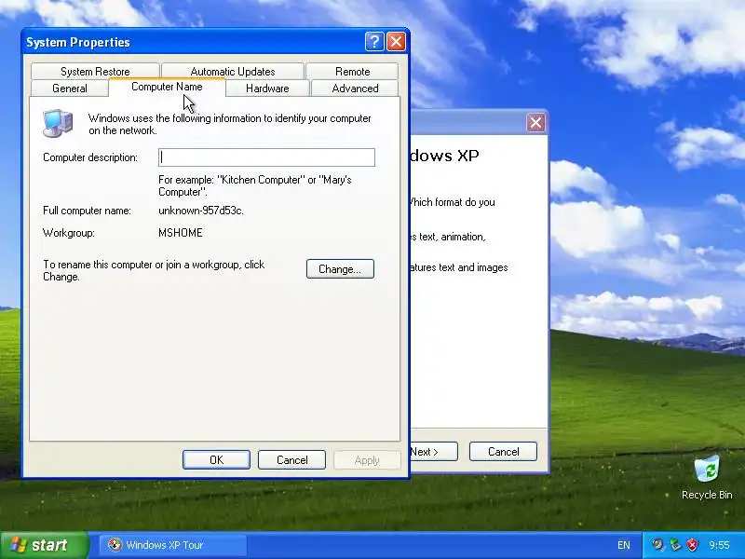745x559 pixels.
Task: Focus the Computer description text field
Action: click(266, 157)
